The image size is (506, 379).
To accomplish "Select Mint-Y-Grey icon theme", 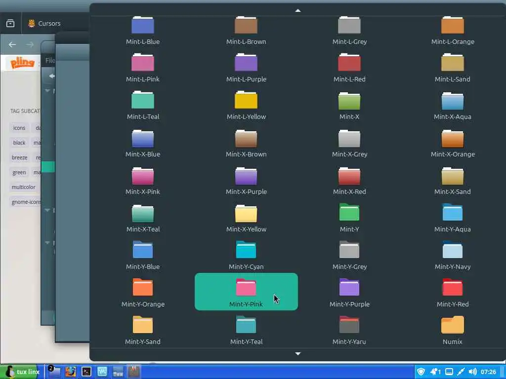I will coord(349,254).
